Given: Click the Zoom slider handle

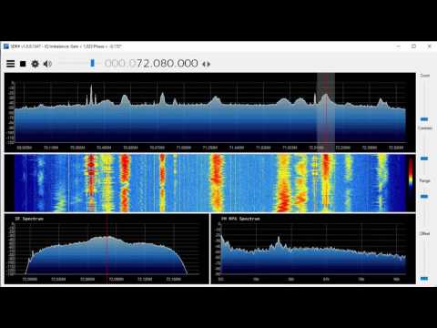Looking at the screenshot, I should [x=424, y=119].
